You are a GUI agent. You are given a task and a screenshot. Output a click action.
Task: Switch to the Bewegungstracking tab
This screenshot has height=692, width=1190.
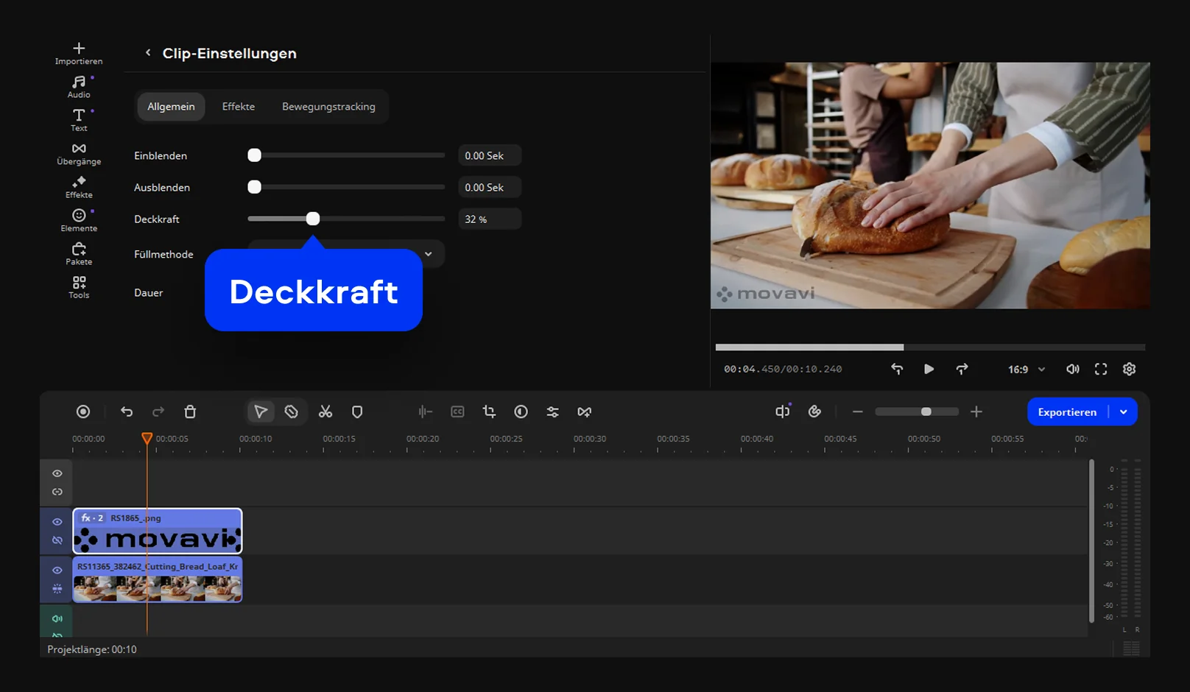(x=328, y=107)
